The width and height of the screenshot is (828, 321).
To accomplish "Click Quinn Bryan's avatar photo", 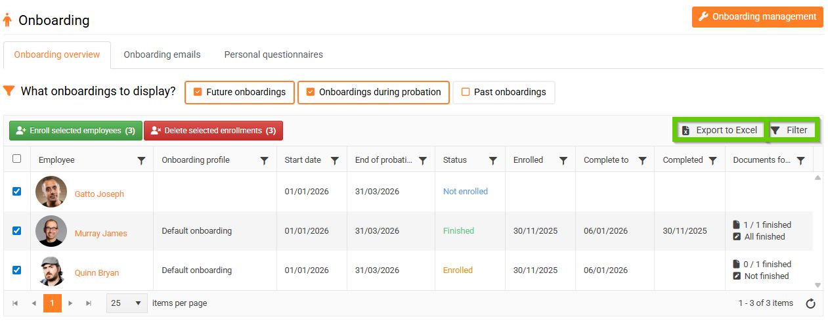I will coord(51,271).
